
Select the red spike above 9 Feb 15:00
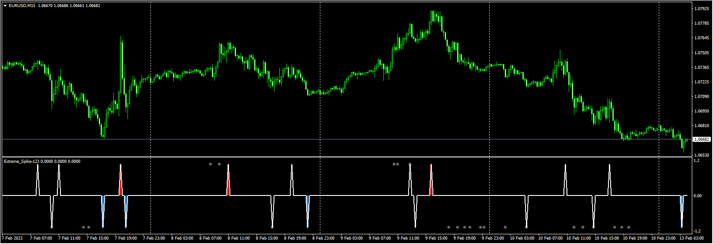[x=431, y=188]
